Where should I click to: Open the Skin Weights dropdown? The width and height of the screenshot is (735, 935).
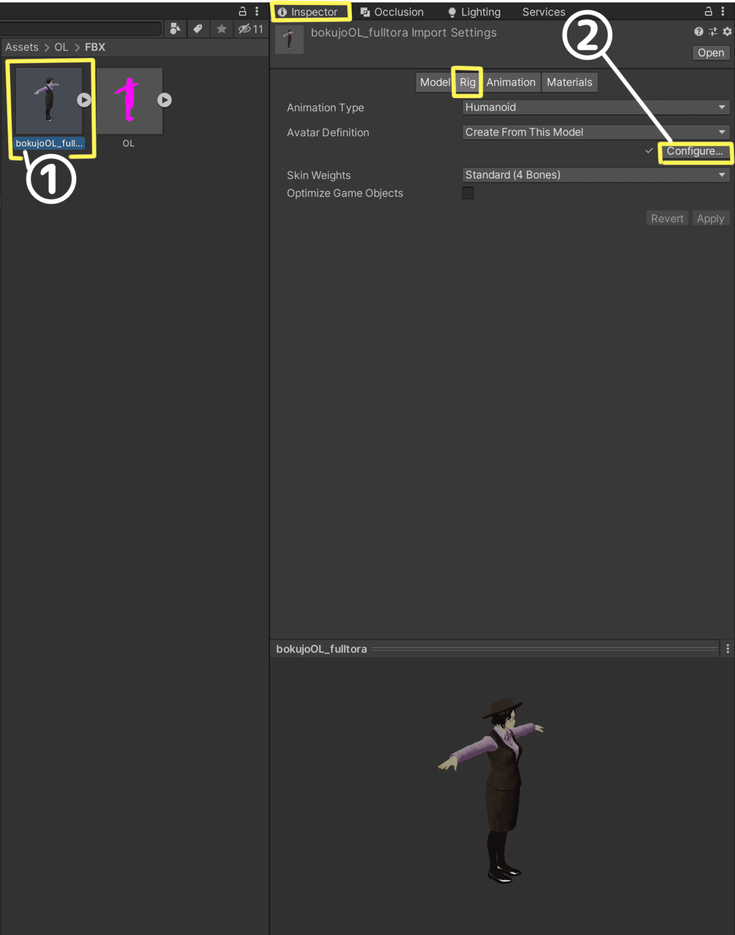pos(594,175)
